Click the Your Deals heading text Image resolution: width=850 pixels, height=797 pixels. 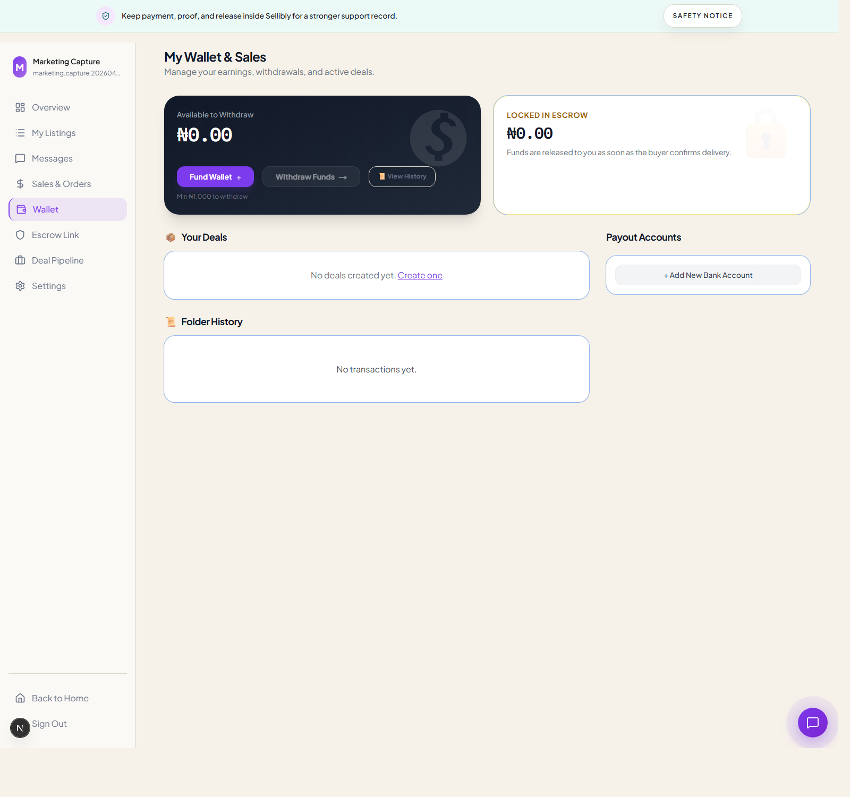click(204, 238)
